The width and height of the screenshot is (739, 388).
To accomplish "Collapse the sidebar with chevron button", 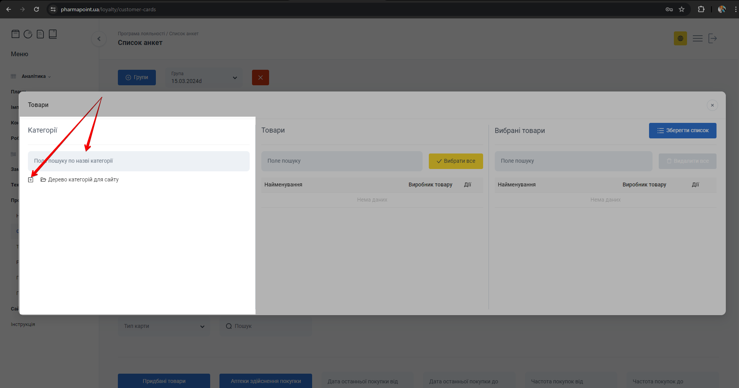I will point(99,39).
